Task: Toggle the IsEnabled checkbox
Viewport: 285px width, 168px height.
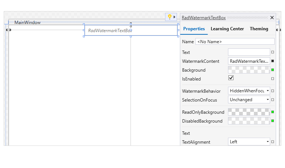Action: (231, 78)
